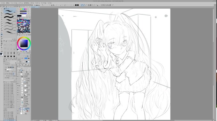Viewport: 217px width, 121px height.
Task: Select layer with black figure mask thumbnail
Action: coord(25,95)
